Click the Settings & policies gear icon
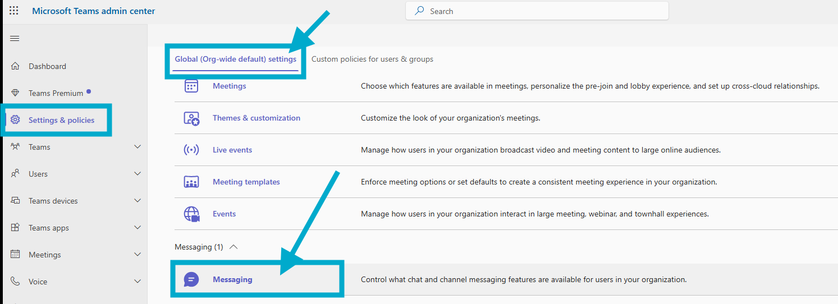Image resolution: width=838 pixels, height=304 pixels. point(16,120)
